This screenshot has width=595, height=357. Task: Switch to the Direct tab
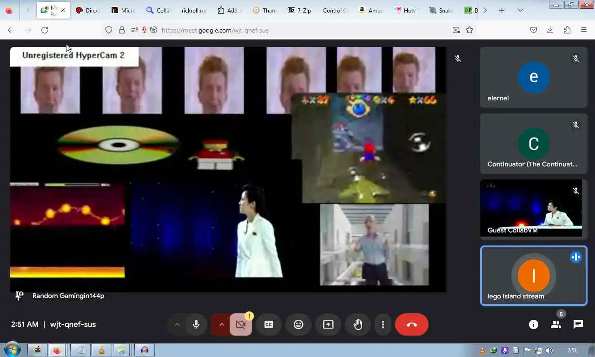coord(88,10)
